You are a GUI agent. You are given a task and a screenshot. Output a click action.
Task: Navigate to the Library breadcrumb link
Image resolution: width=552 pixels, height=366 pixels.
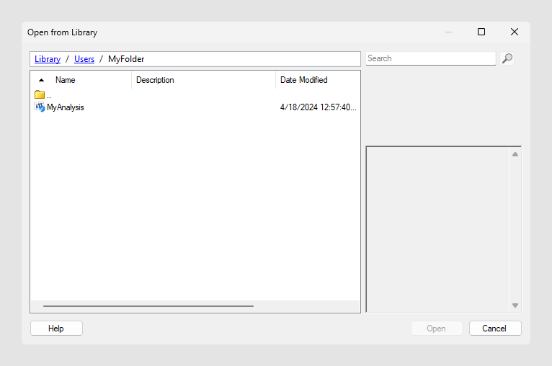coord(48,59)
